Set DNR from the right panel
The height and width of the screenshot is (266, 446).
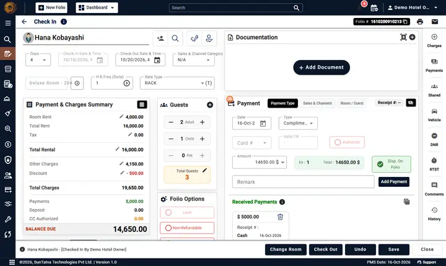point(434,140)
